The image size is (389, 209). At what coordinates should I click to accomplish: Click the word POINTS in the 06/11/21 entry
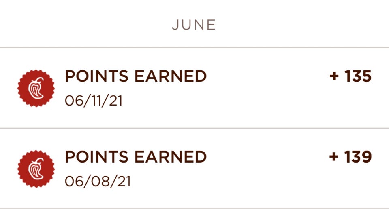point(96,76)
